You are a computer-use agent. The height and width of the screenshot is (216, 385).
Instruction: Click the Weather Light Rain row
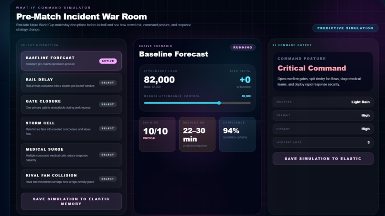tap(323, 102)
